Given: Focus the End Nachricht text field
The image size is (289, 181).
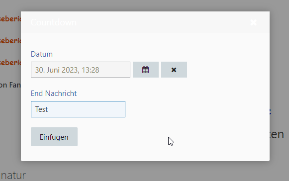Looking at the screenshot, I should click(x=78, y=109).
